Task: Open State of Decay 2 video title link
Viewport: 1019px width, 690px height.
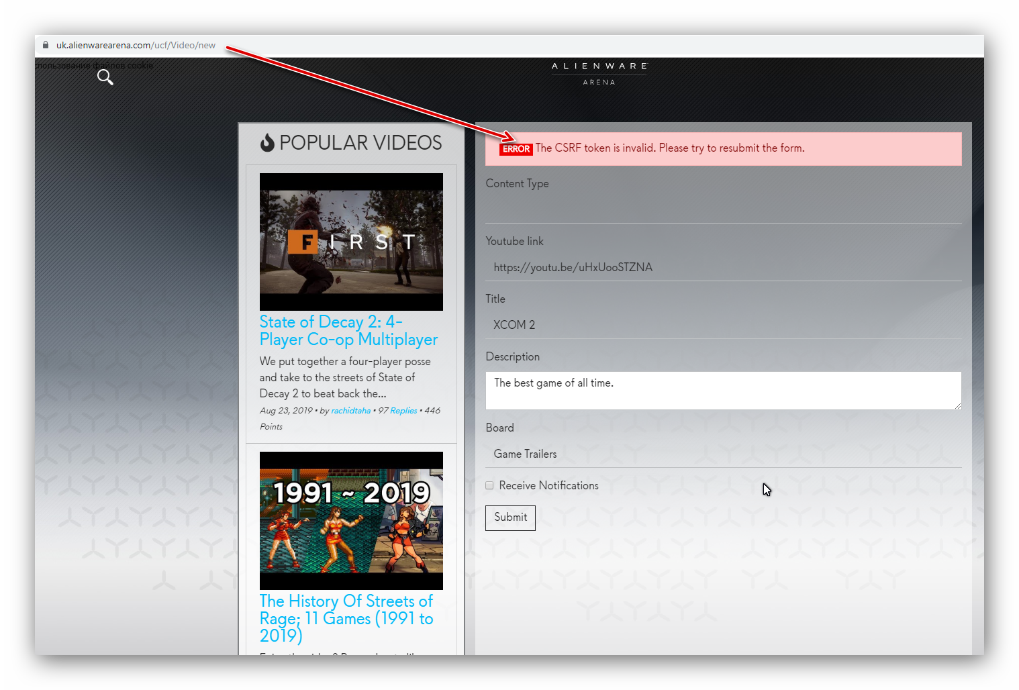Action: [348, 331]
